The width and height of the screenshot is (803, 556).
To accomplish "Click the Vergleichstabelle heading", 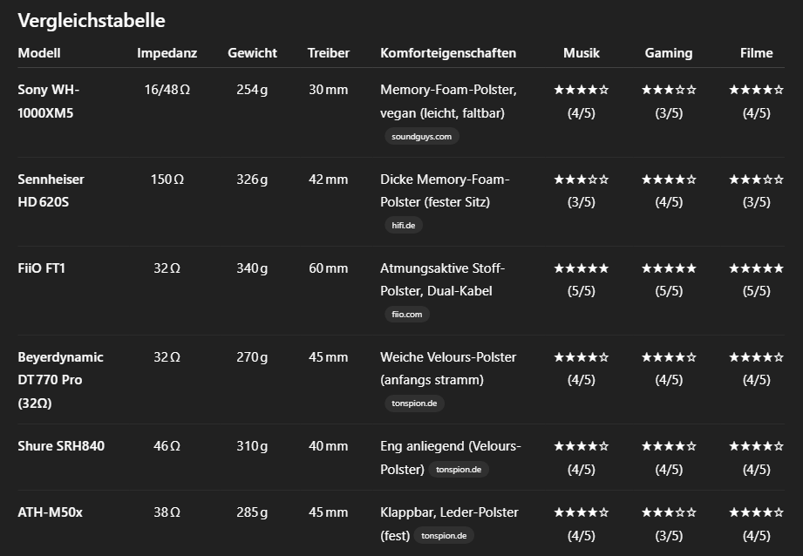I will point(92,20).
